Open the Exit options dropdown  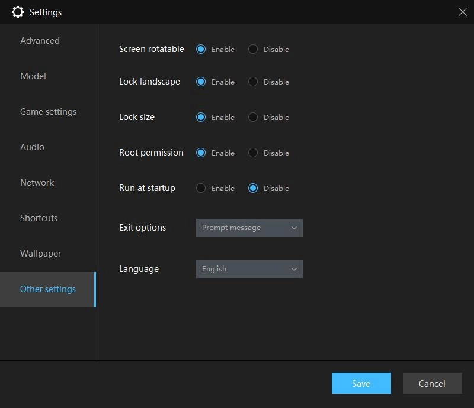(x=249, y=228)
